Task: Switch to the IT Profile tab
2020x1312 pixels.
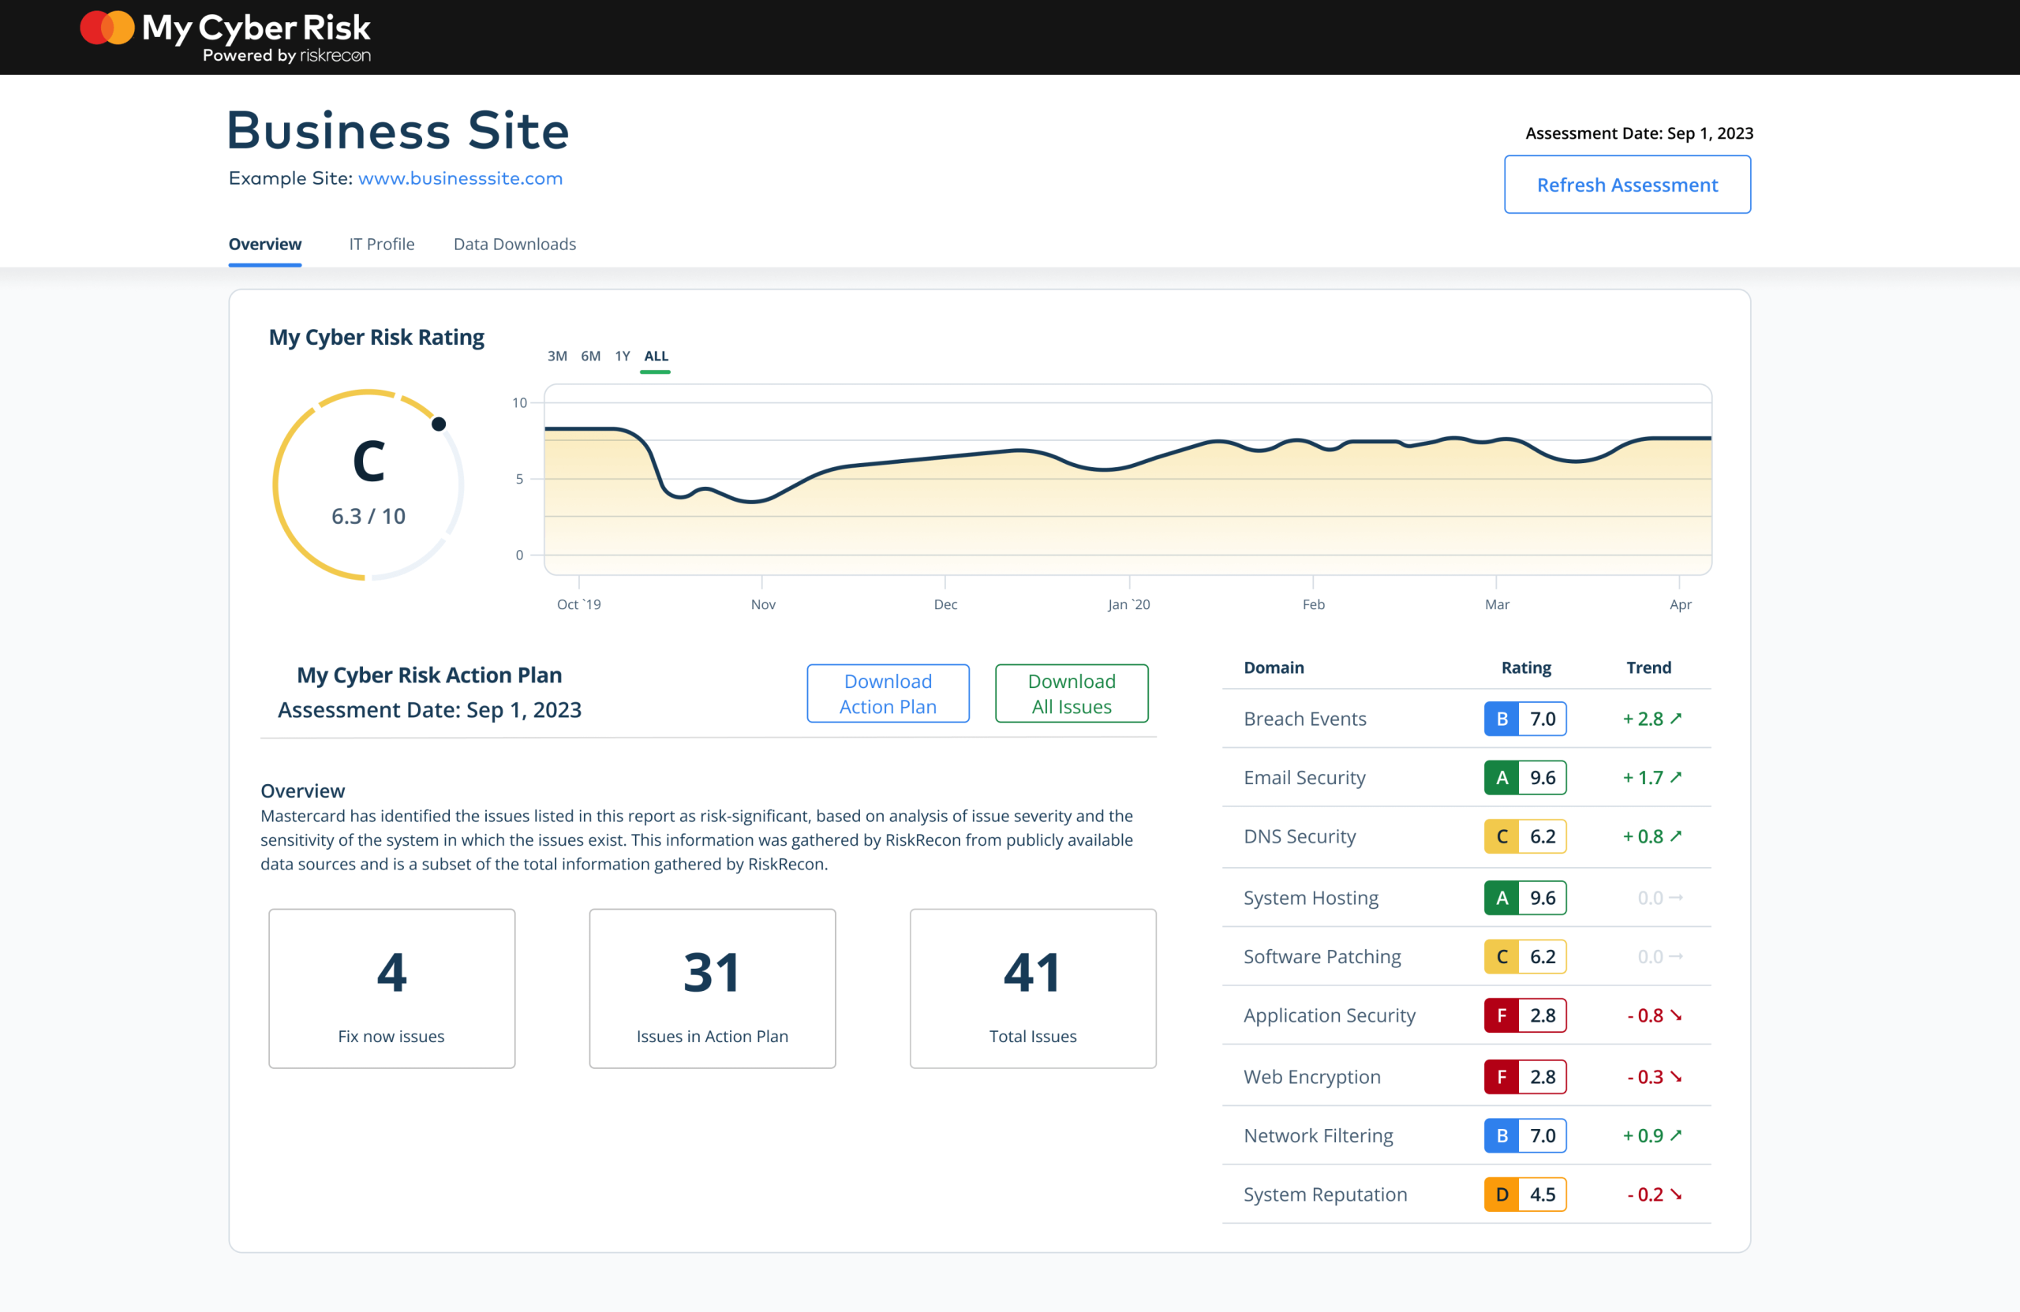Action: tap(381, 244)
